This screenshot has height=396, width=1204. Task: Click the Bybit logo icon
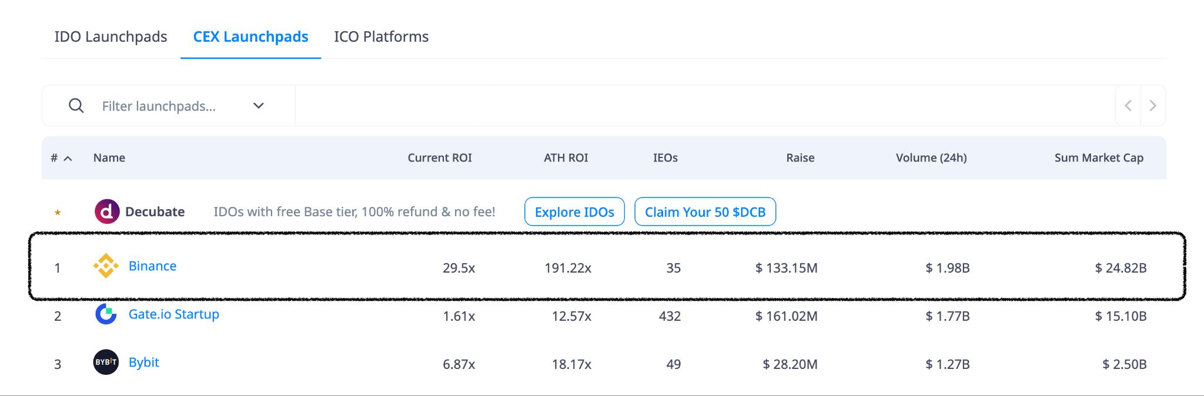tap(106, 363)
